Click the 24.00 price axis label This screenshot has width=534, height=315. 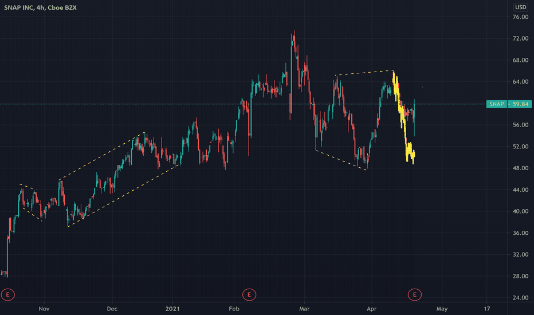tap(520, 298)
